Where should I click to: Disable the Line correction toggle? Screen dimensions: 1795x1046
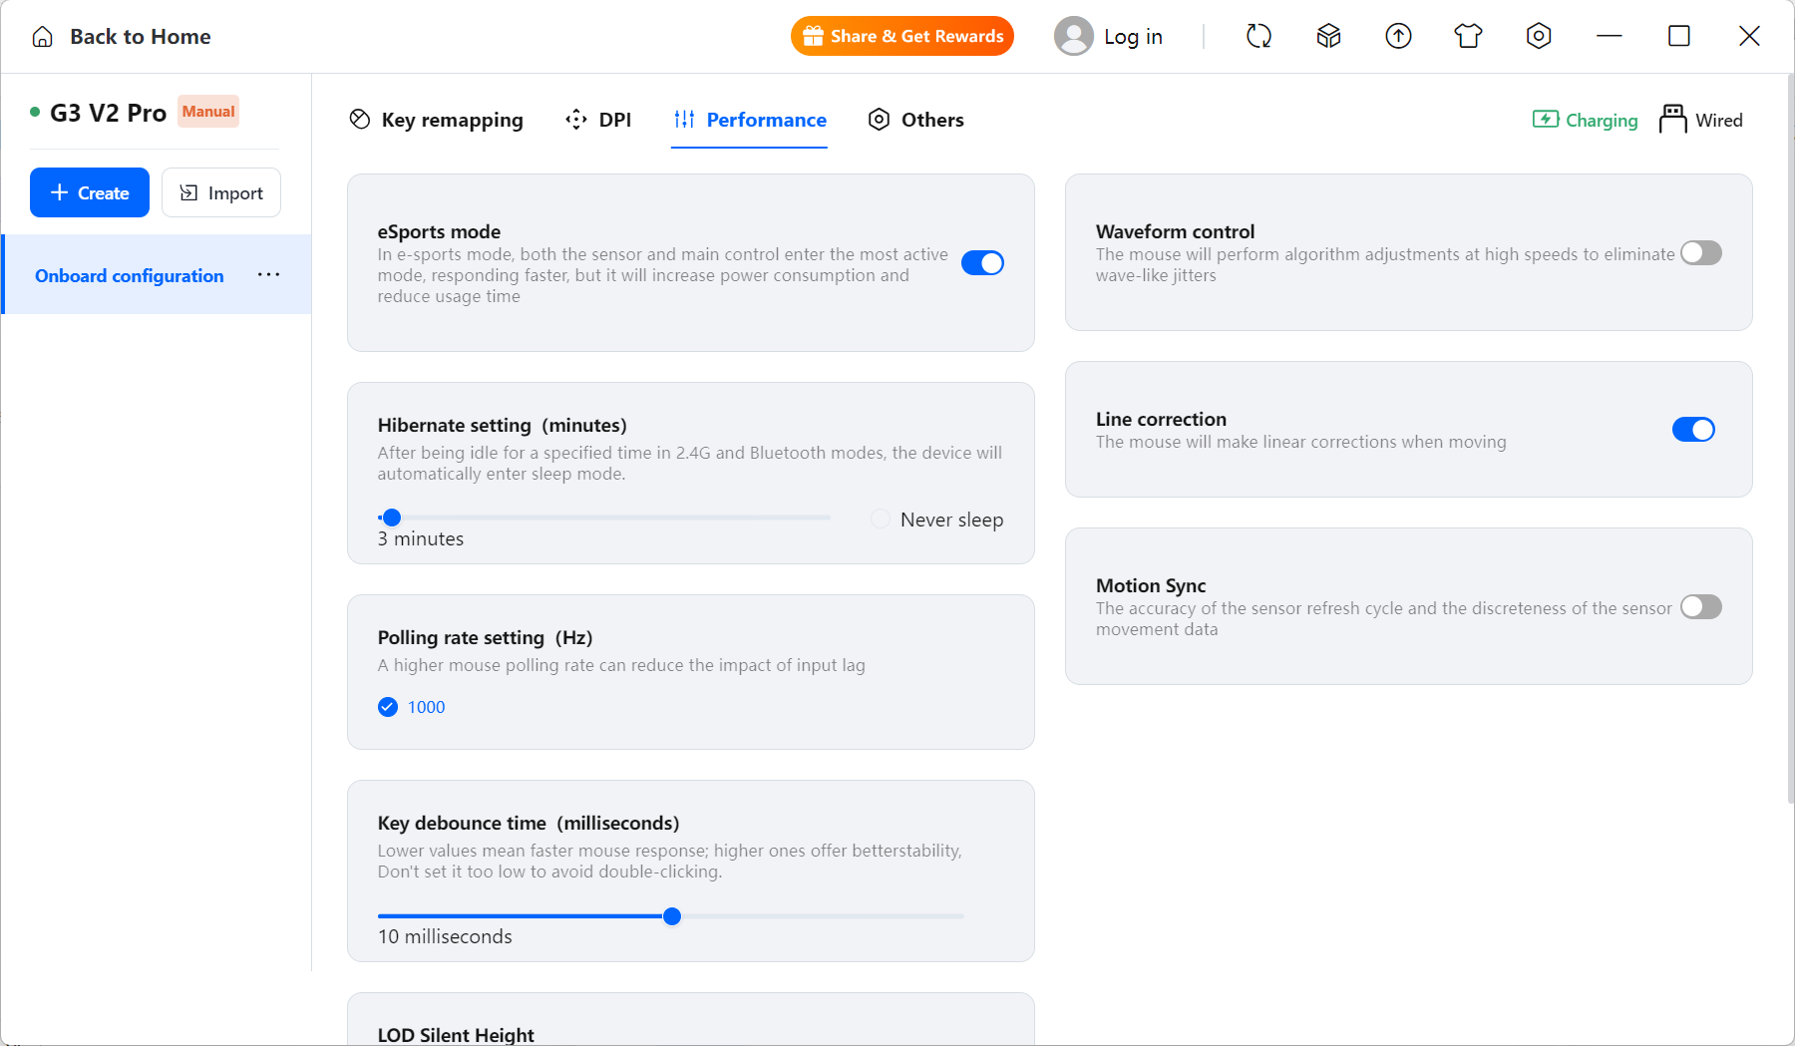(1693, 430)
